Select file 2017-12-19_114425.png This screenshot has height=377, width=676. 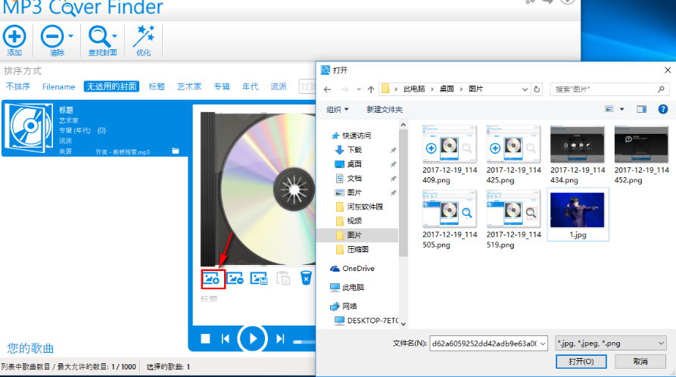point(513,155)
